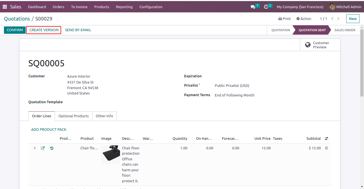This screenshot has height=189, width=364.
Task: Go to next record arrow
Action: [338, 19]
